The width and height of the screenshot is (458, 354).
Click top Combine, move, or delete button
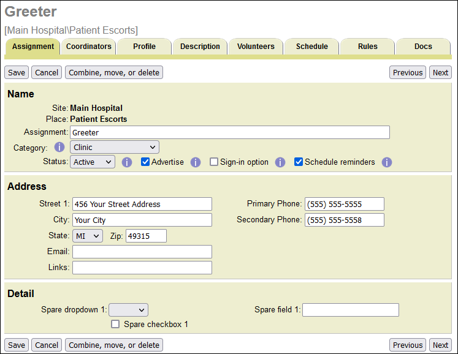pyautogui.click(x=114, y=72)
